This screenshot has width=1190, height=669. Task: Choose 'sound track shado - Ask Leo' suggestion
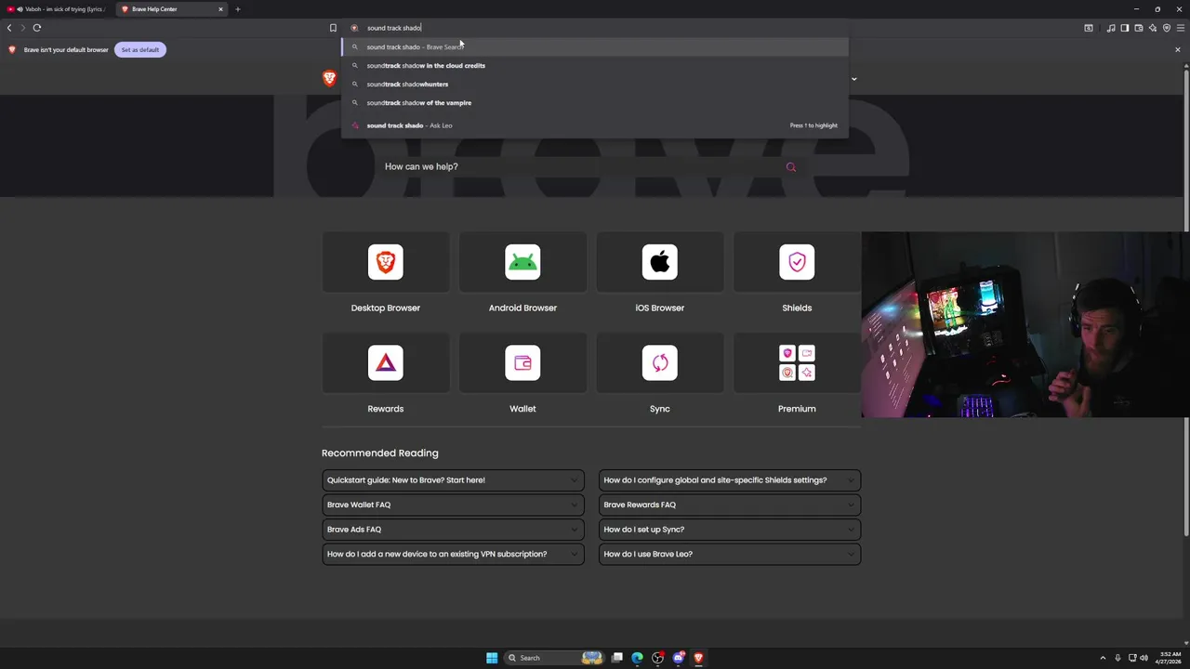(595, 125)
